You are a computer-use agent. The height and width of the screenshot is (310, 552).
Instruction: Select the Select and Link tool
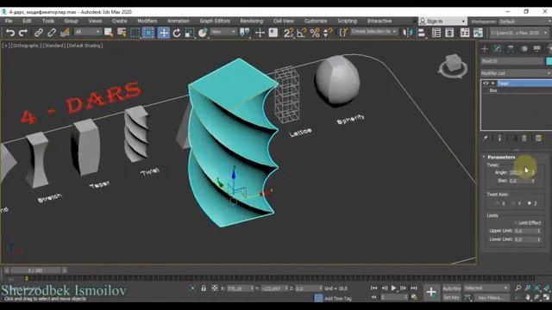pos(38,33)
